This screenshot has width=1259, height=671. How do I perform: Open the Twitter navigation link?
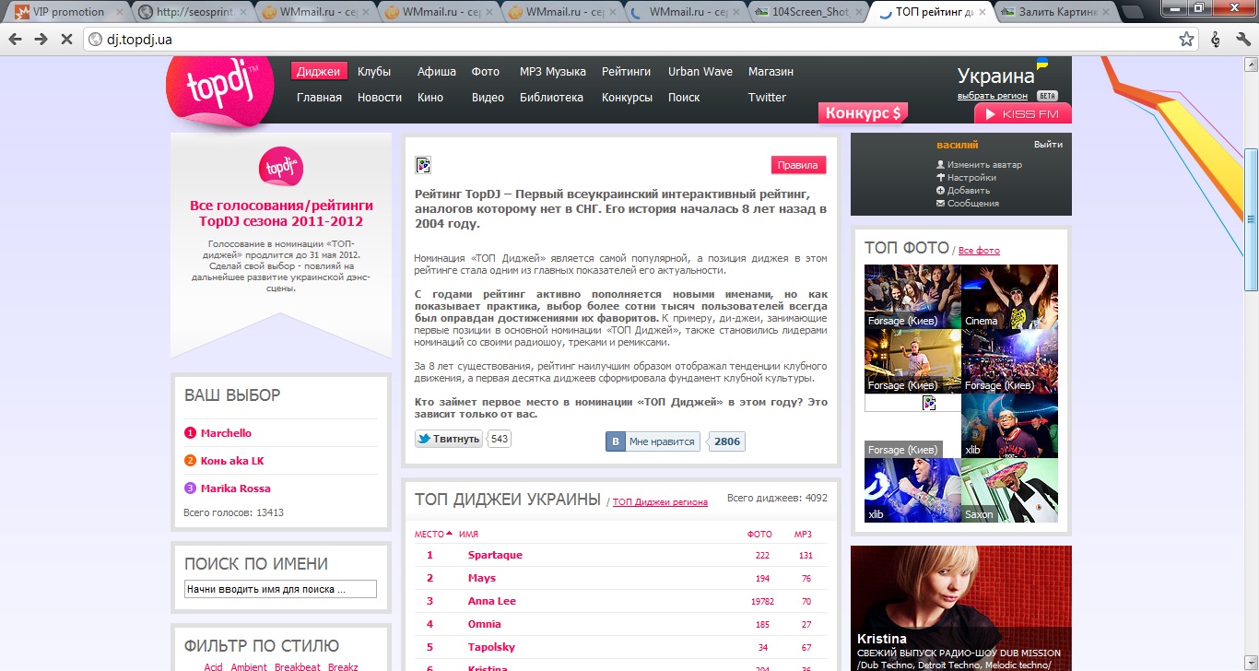[x=767, y=98]
